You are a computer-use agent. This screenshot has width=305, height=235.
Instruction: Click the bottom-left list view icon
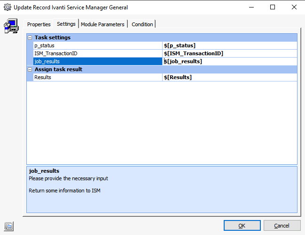9,226
